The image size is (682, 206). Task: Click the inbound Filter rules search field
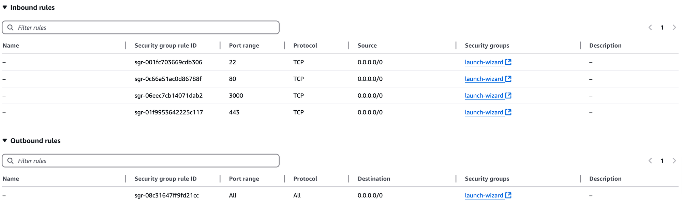(x=147, y=28)
